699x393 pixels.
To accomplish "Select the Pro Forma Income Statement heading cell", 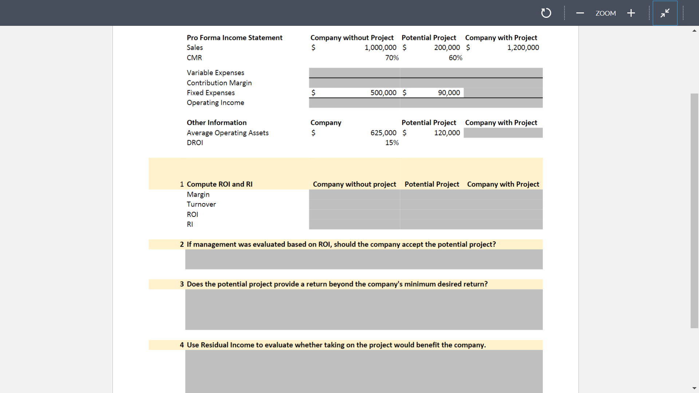I will (x=234, y=37).
